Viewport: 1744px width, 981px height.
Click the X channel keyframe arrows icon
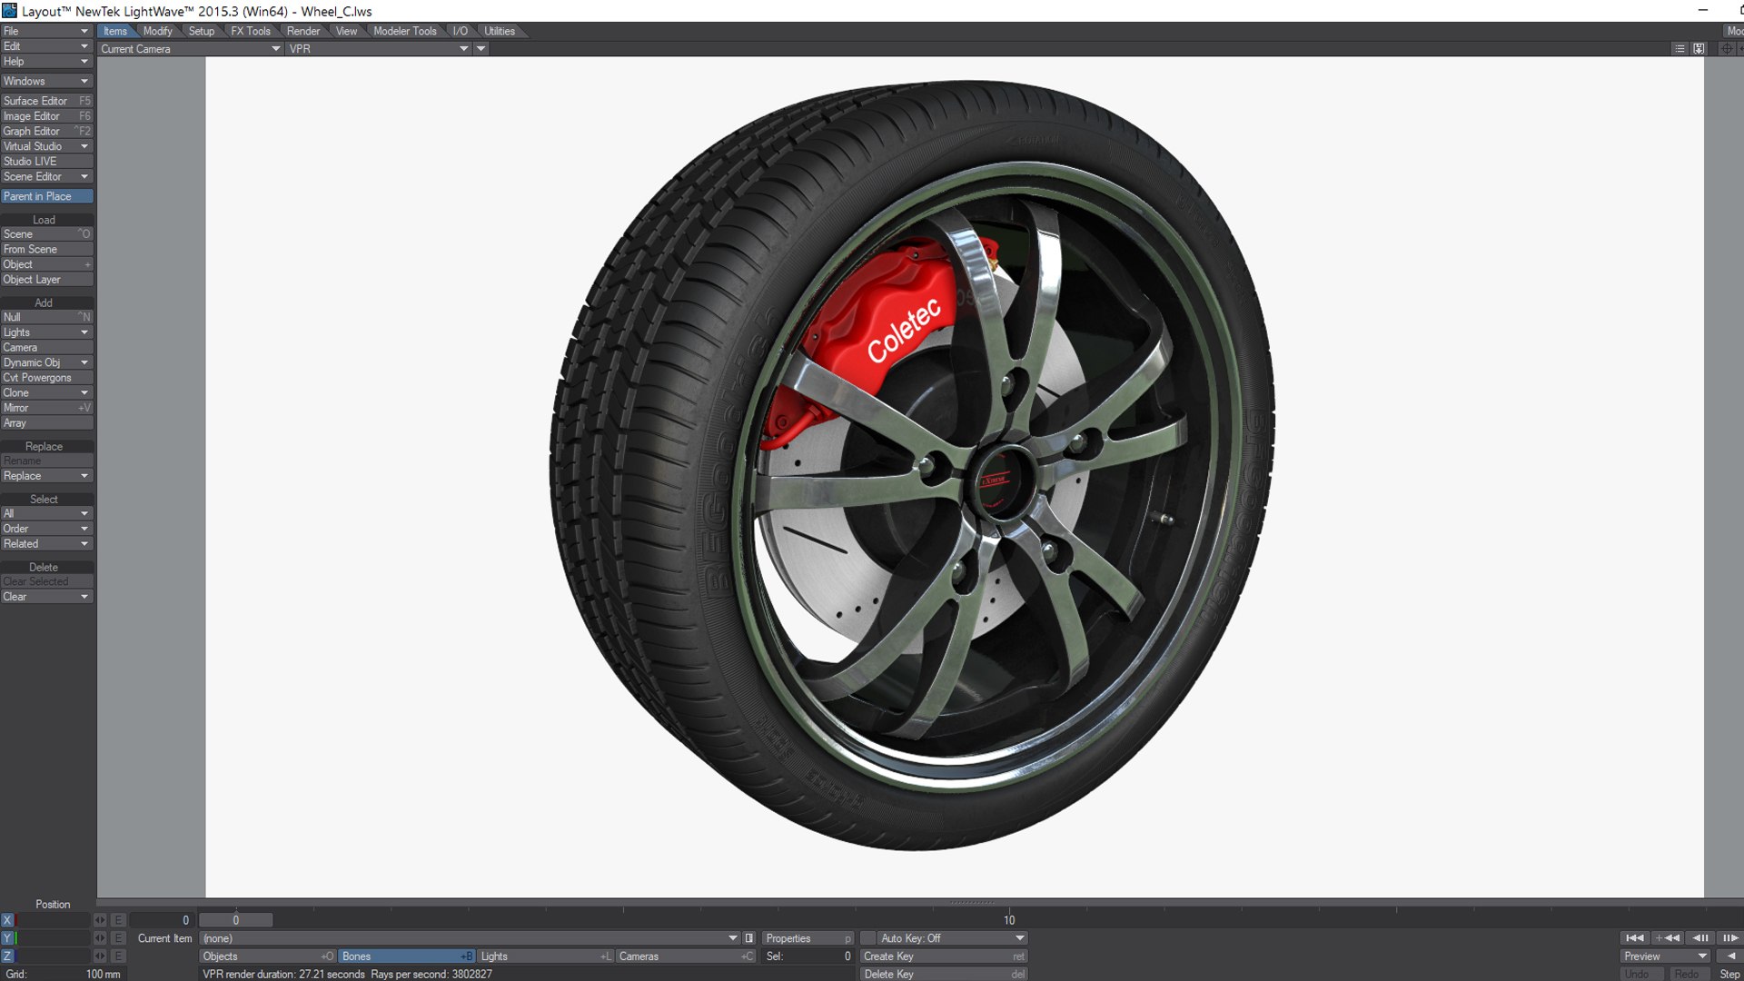coord(100,920)
